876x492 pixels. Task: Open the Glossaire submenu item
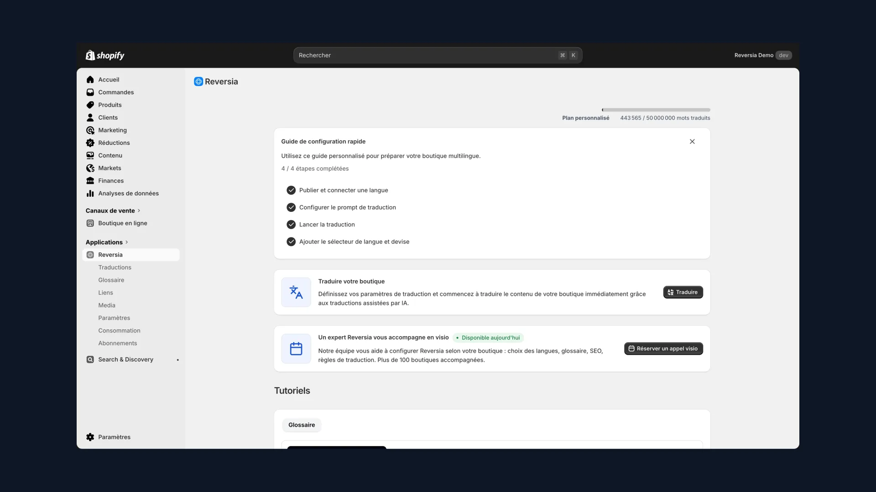click(111, 280)
